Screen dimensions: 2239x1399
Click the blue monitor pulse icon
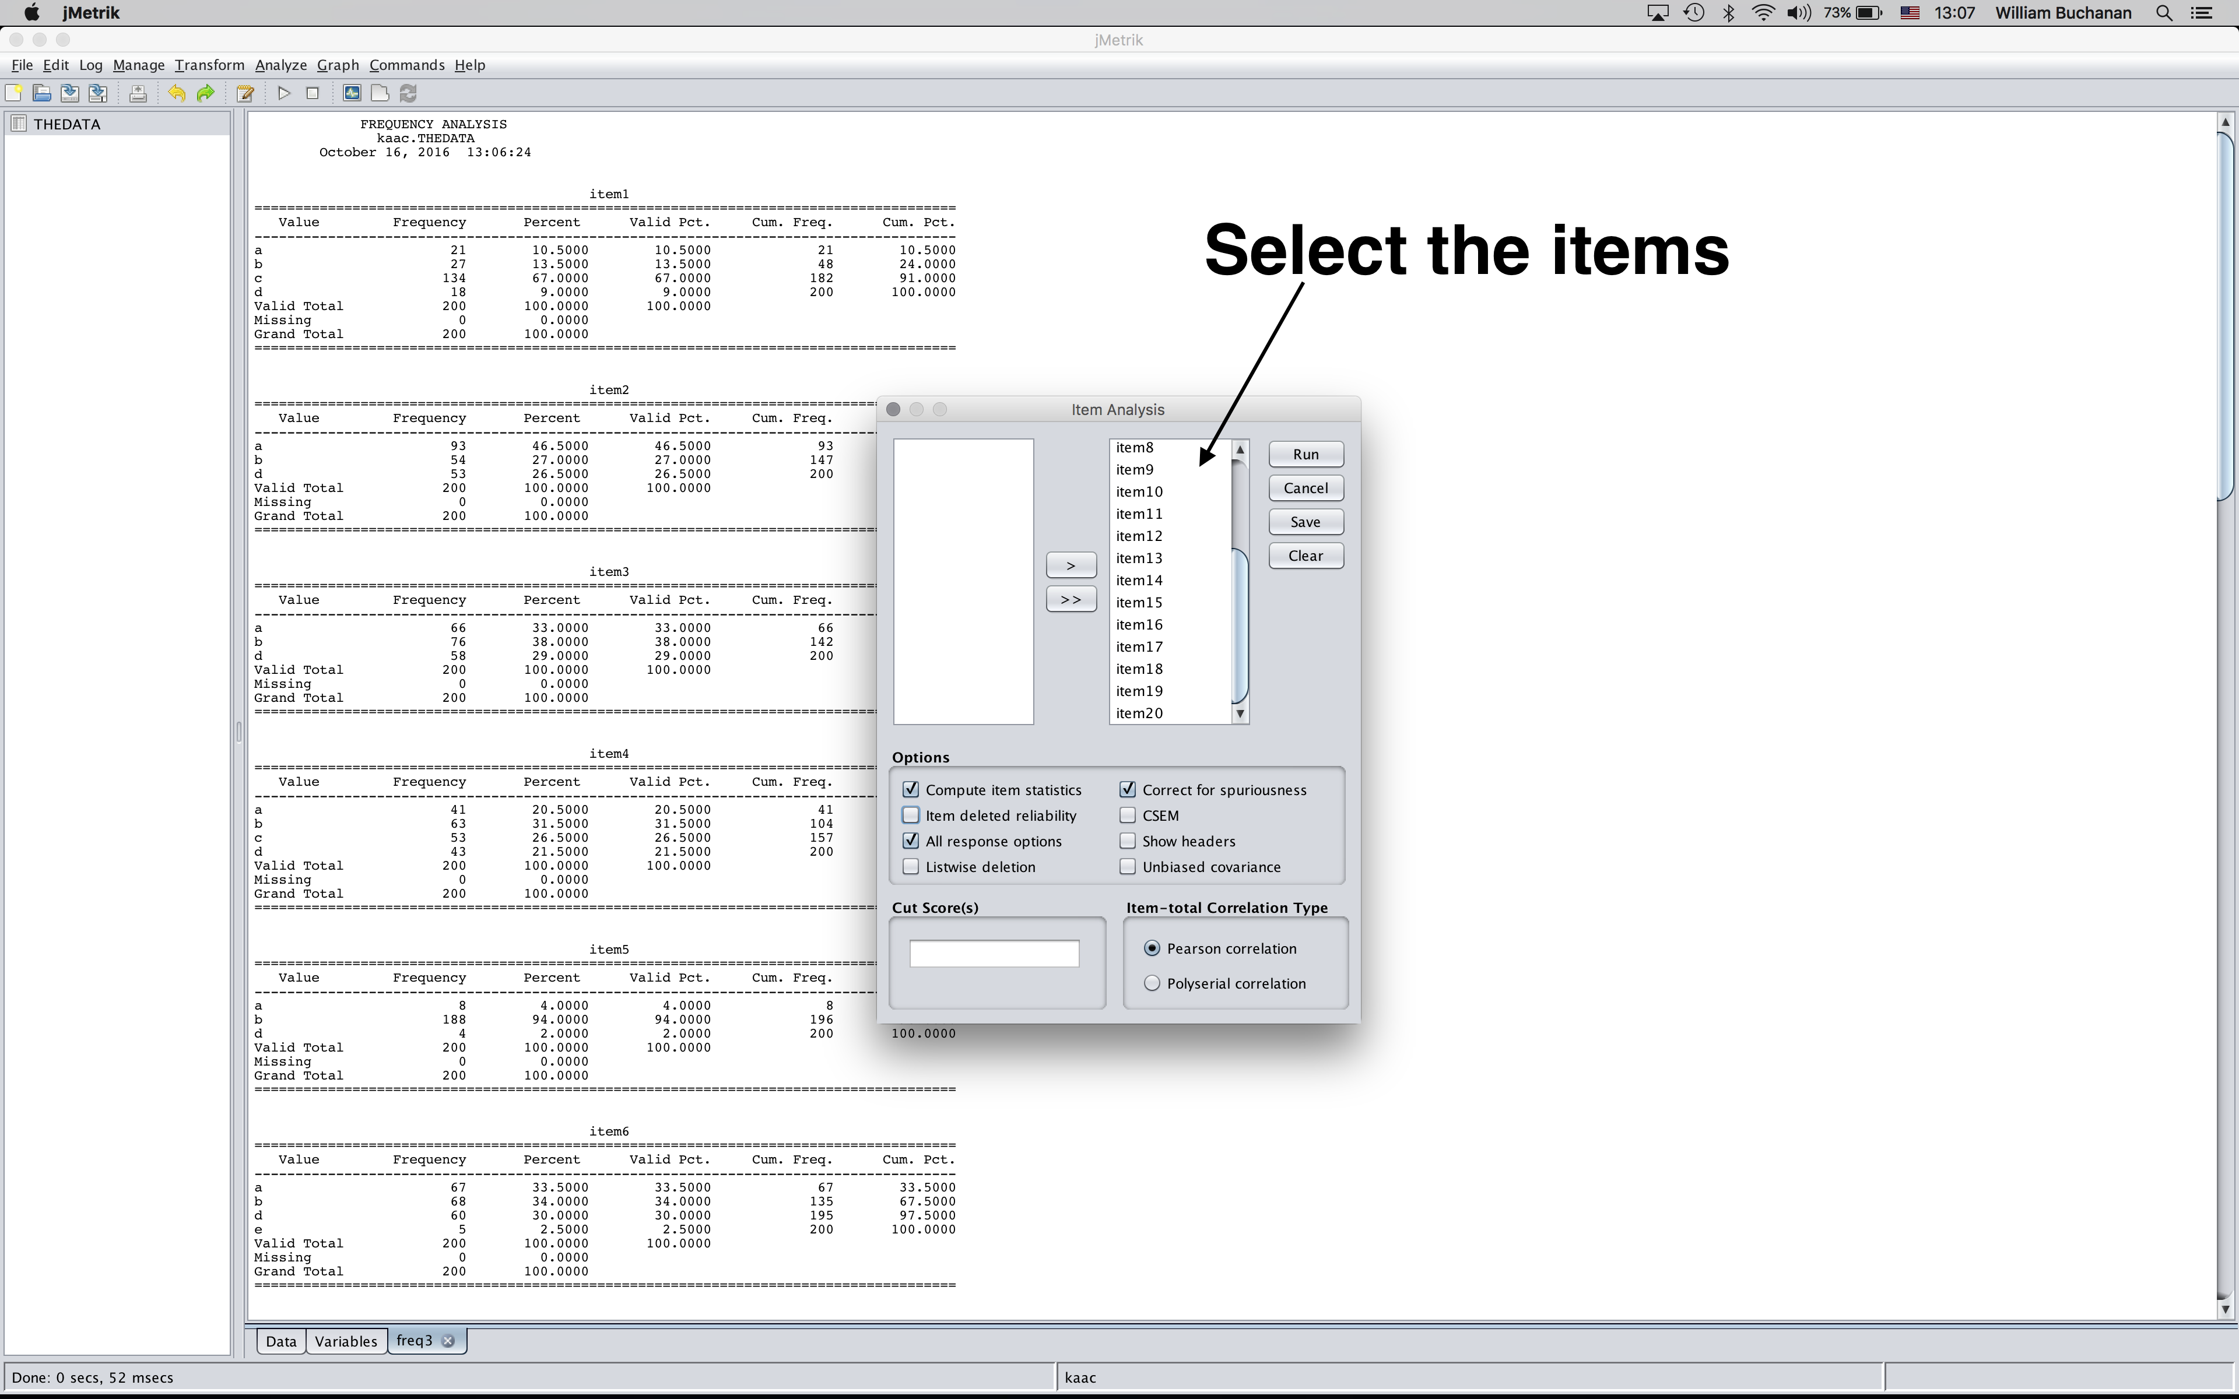[x=352, y=93]
